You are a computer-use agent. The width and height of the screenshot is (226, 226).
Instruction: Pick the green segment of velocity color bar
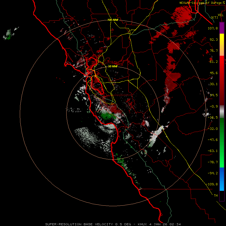[x=222, y=143]
